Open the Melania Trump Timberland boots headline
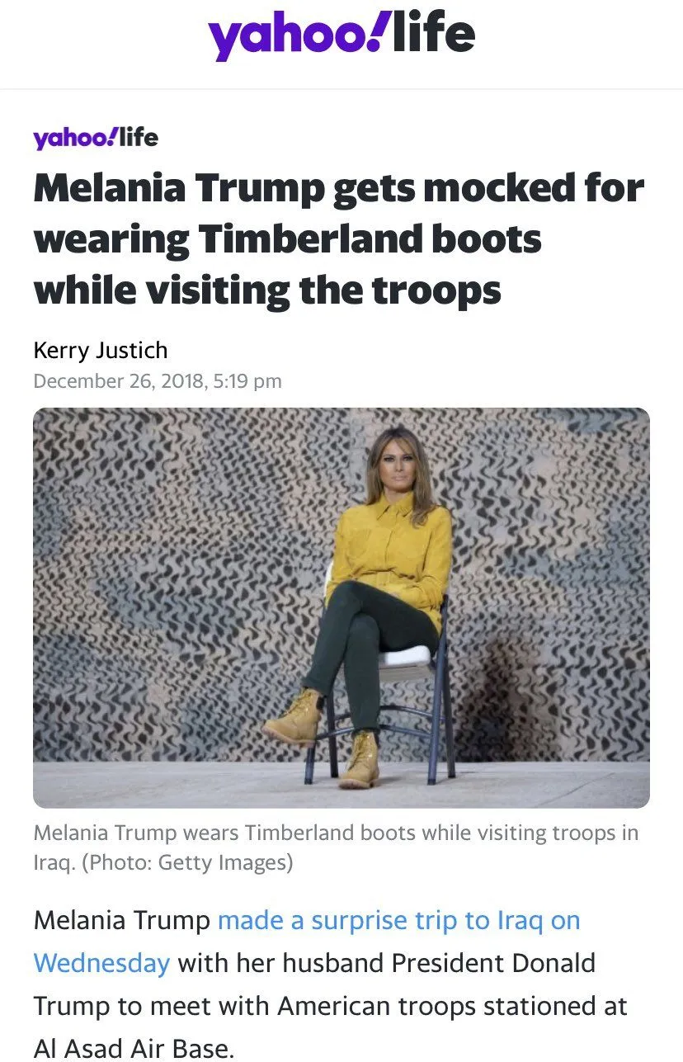The height and width of the screenshot is (1062, 683). coord(339,239)
